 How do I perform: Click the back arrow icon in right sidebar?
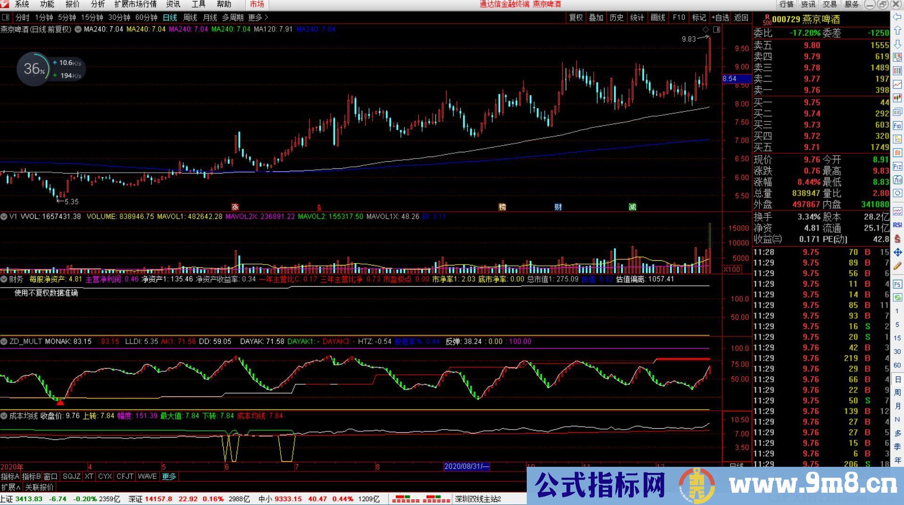[897, 17]
